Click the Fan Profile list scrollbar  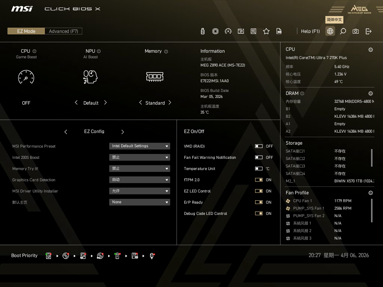click(372, 211)
